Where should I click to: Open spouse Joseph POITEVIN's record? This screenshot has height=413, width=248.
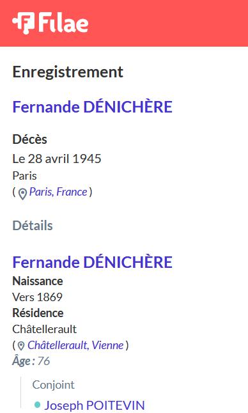[95, 405]
